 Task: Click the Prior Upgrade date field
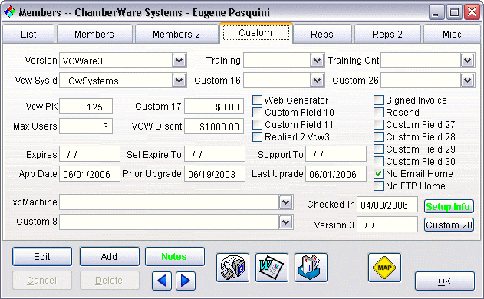pos(215,174)
